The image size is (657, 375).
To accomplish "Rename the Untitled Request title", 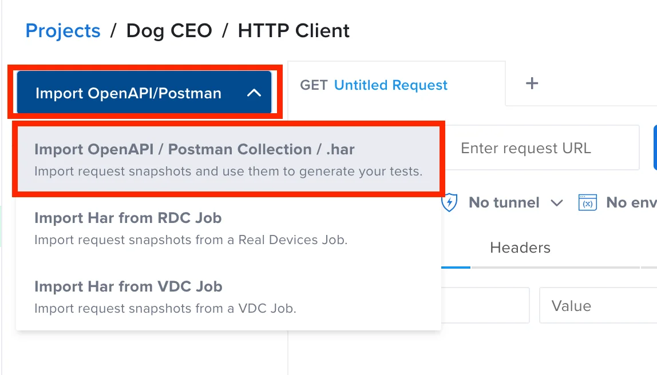I will [390, 85].
